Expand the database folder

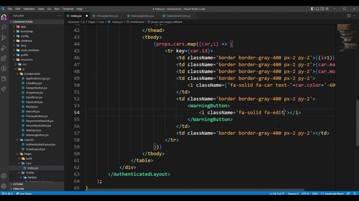tap(26, 41)
